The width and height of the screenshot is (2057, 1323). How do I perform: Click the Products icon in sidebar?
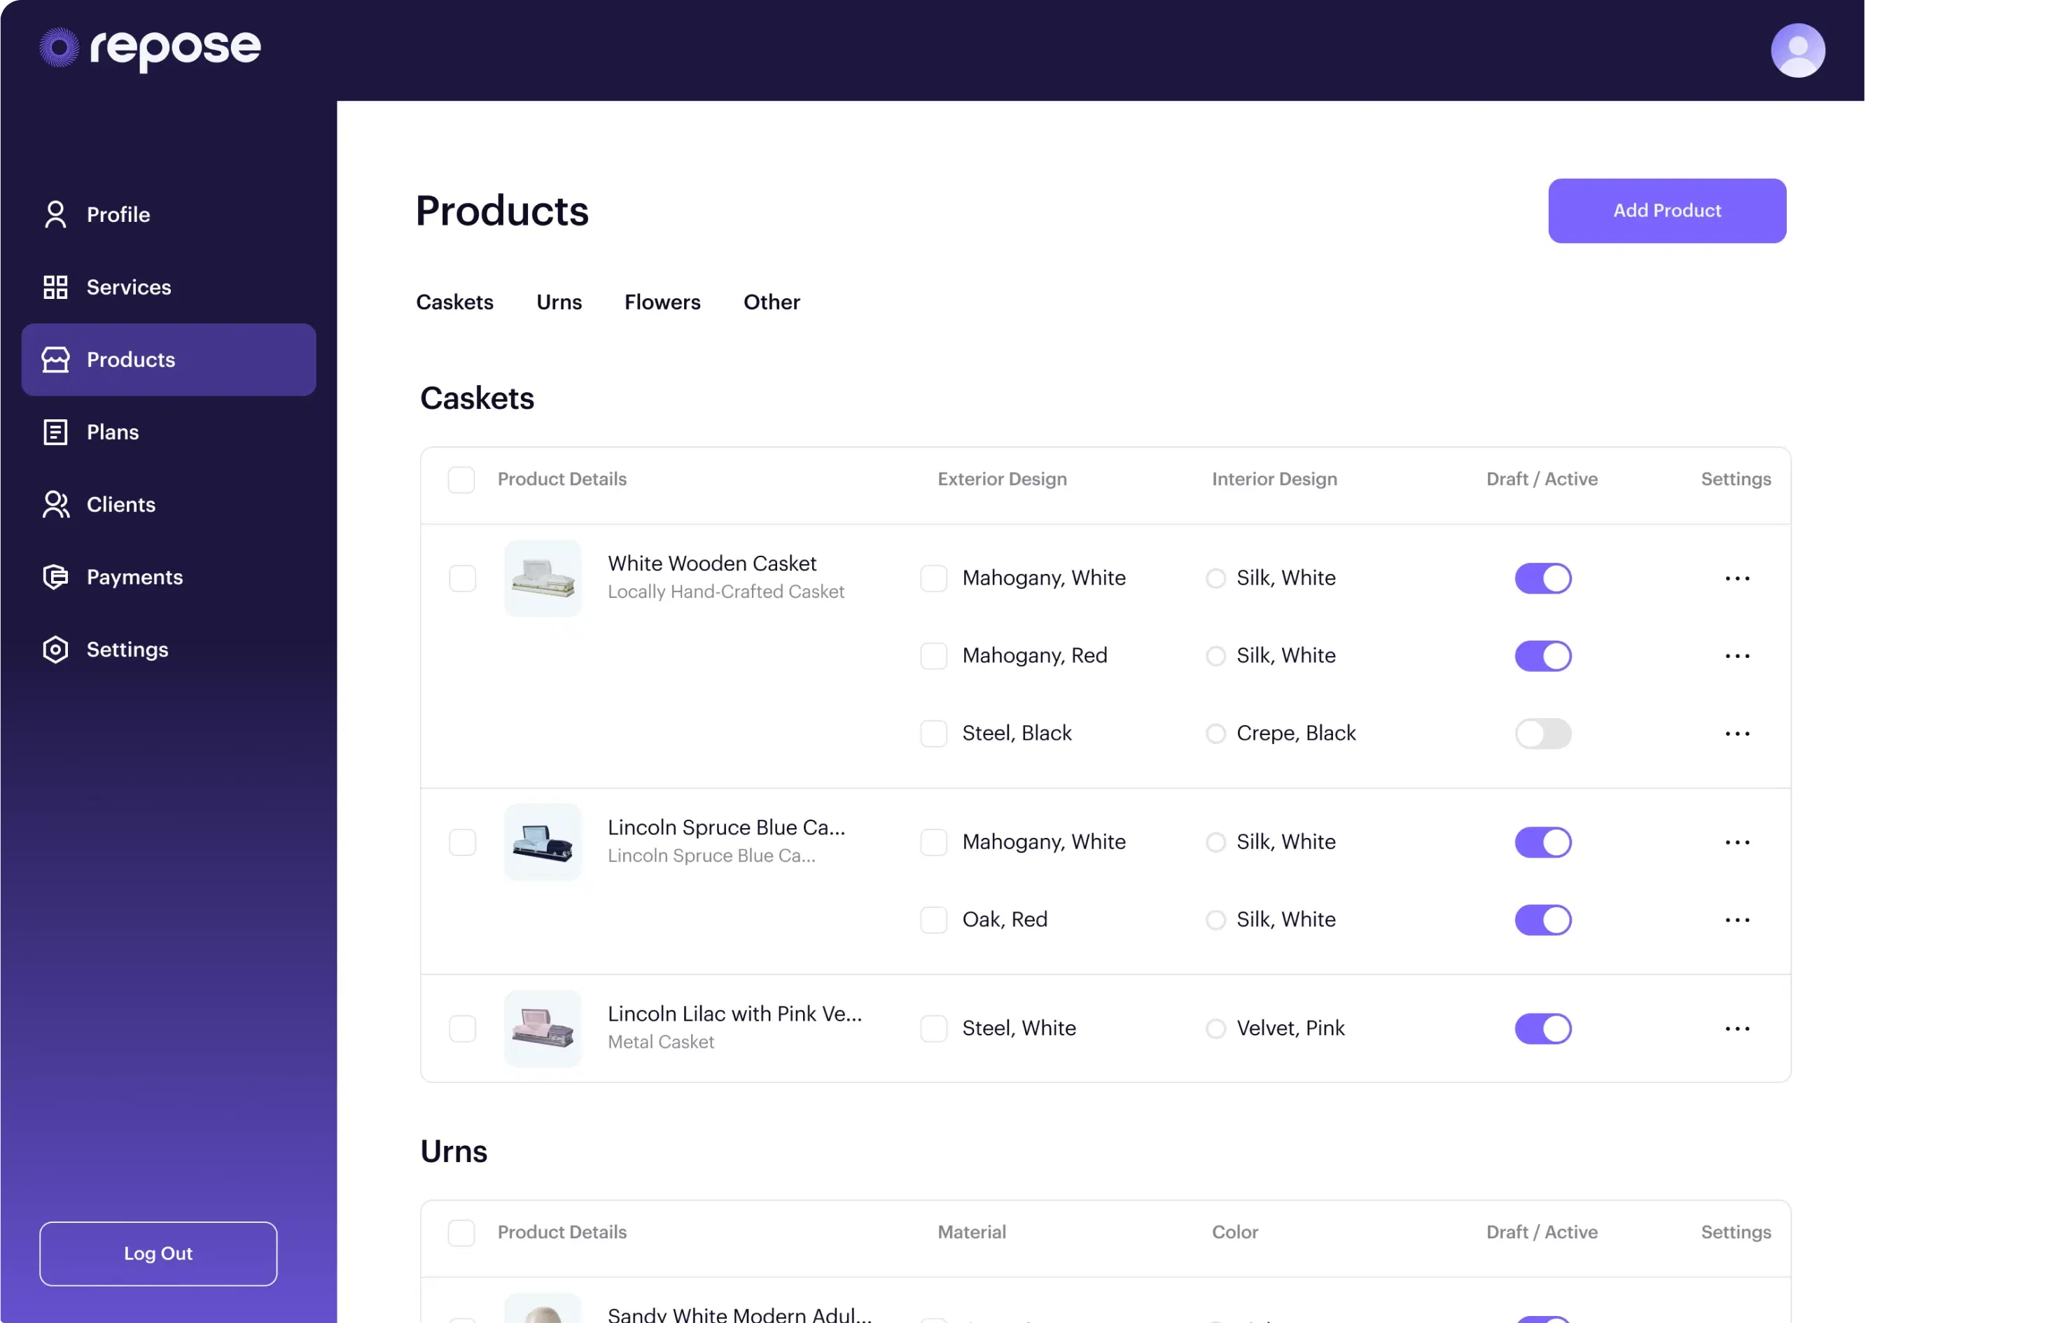pos(54,358)
